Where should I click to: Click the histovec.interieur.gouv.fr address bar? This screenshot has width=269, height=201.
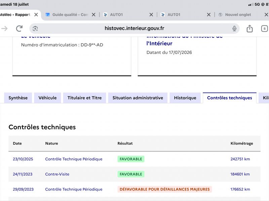[x=134, y=28]
